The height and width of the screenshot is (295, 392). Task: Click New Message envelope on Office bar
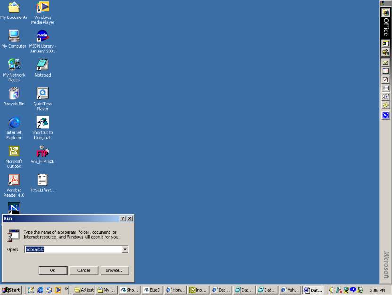pos(385,63)
